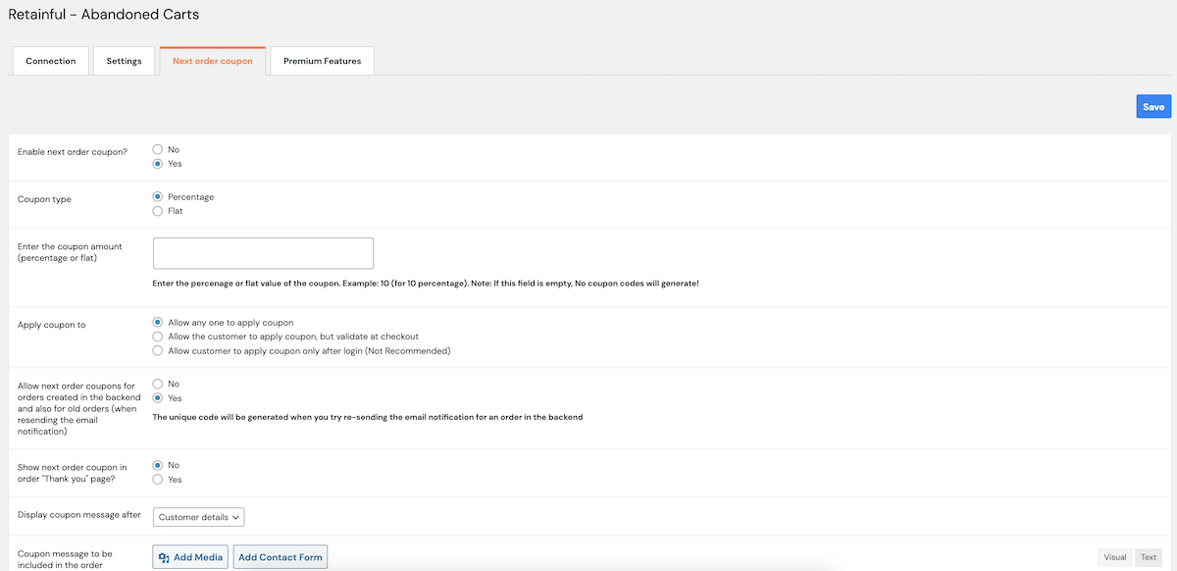Select No for Thank you page coupon
Image resolution: width=1177 pixels, height=571 pixels.
coord(158,466)
